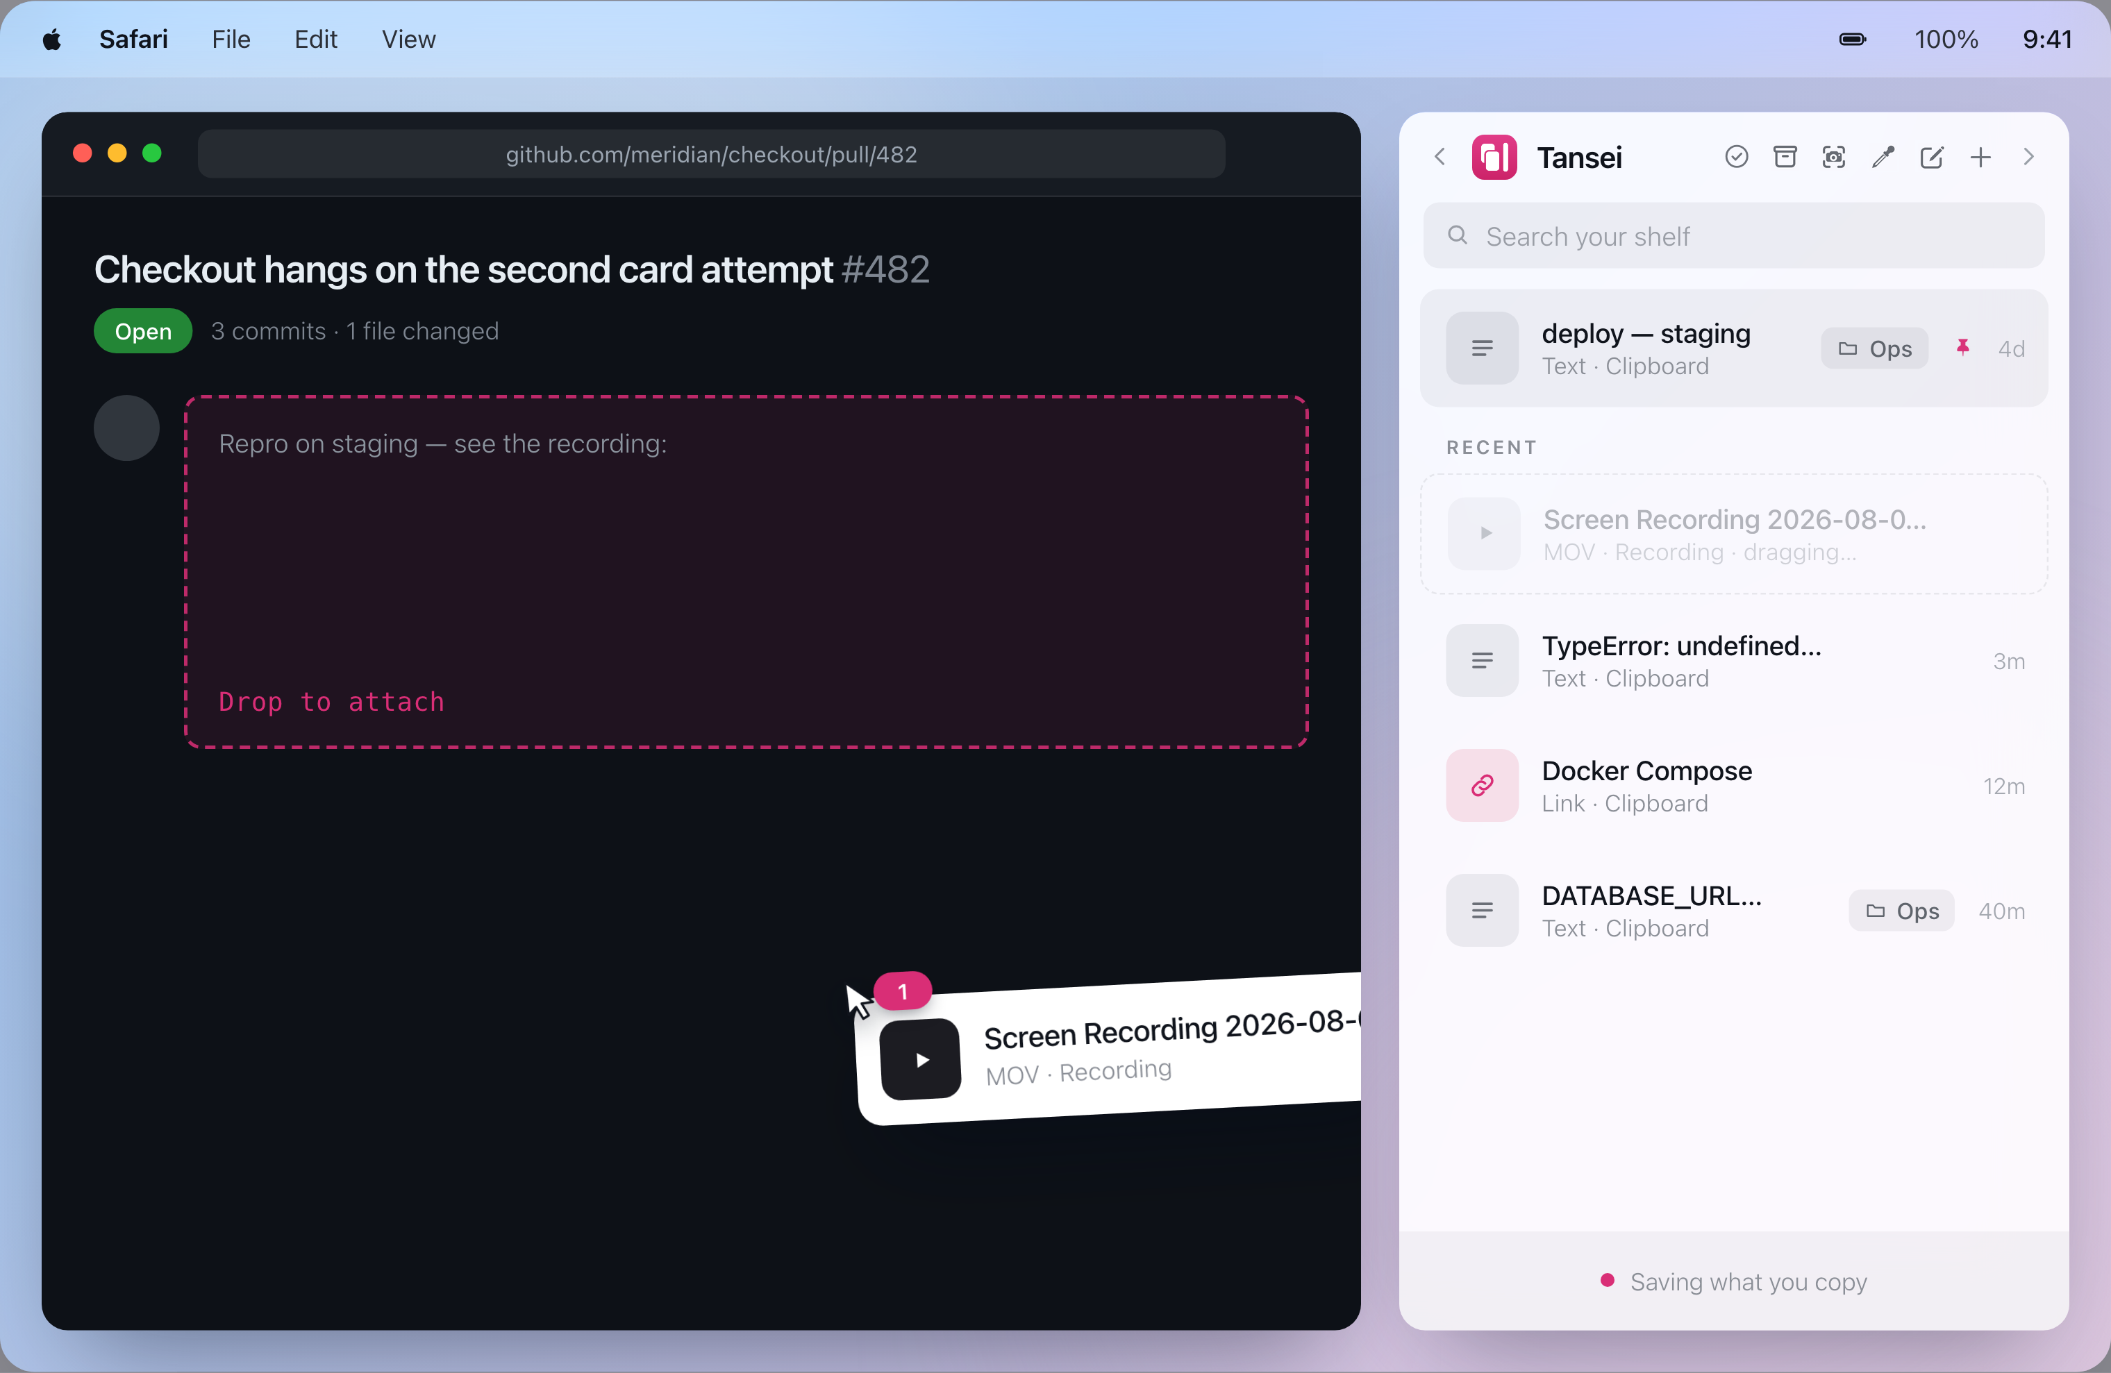Screen dimensions: 2111x1373
Task: Open the Ops folder tag on DATABASE_URL
Action: 1901,910
